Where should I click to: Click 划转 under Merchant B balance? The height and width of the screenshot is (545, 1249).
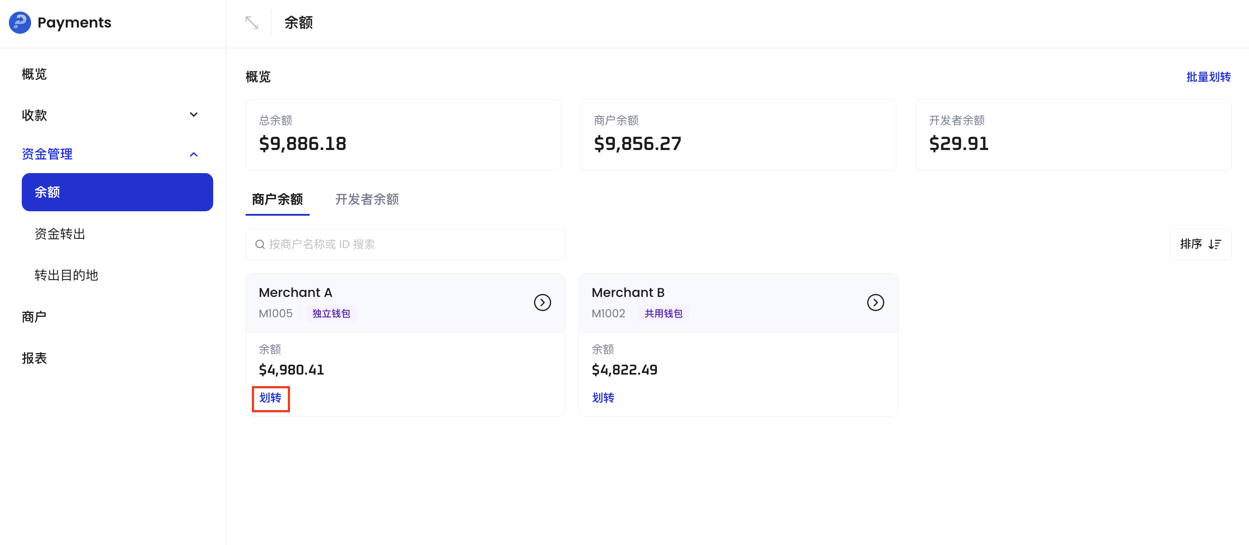pos(603,398)
